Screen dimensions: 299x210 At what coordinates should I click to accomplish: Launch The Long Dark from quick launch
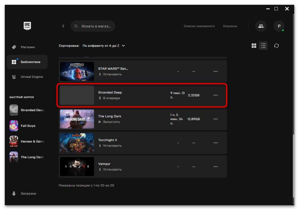(x=27, y=157)
